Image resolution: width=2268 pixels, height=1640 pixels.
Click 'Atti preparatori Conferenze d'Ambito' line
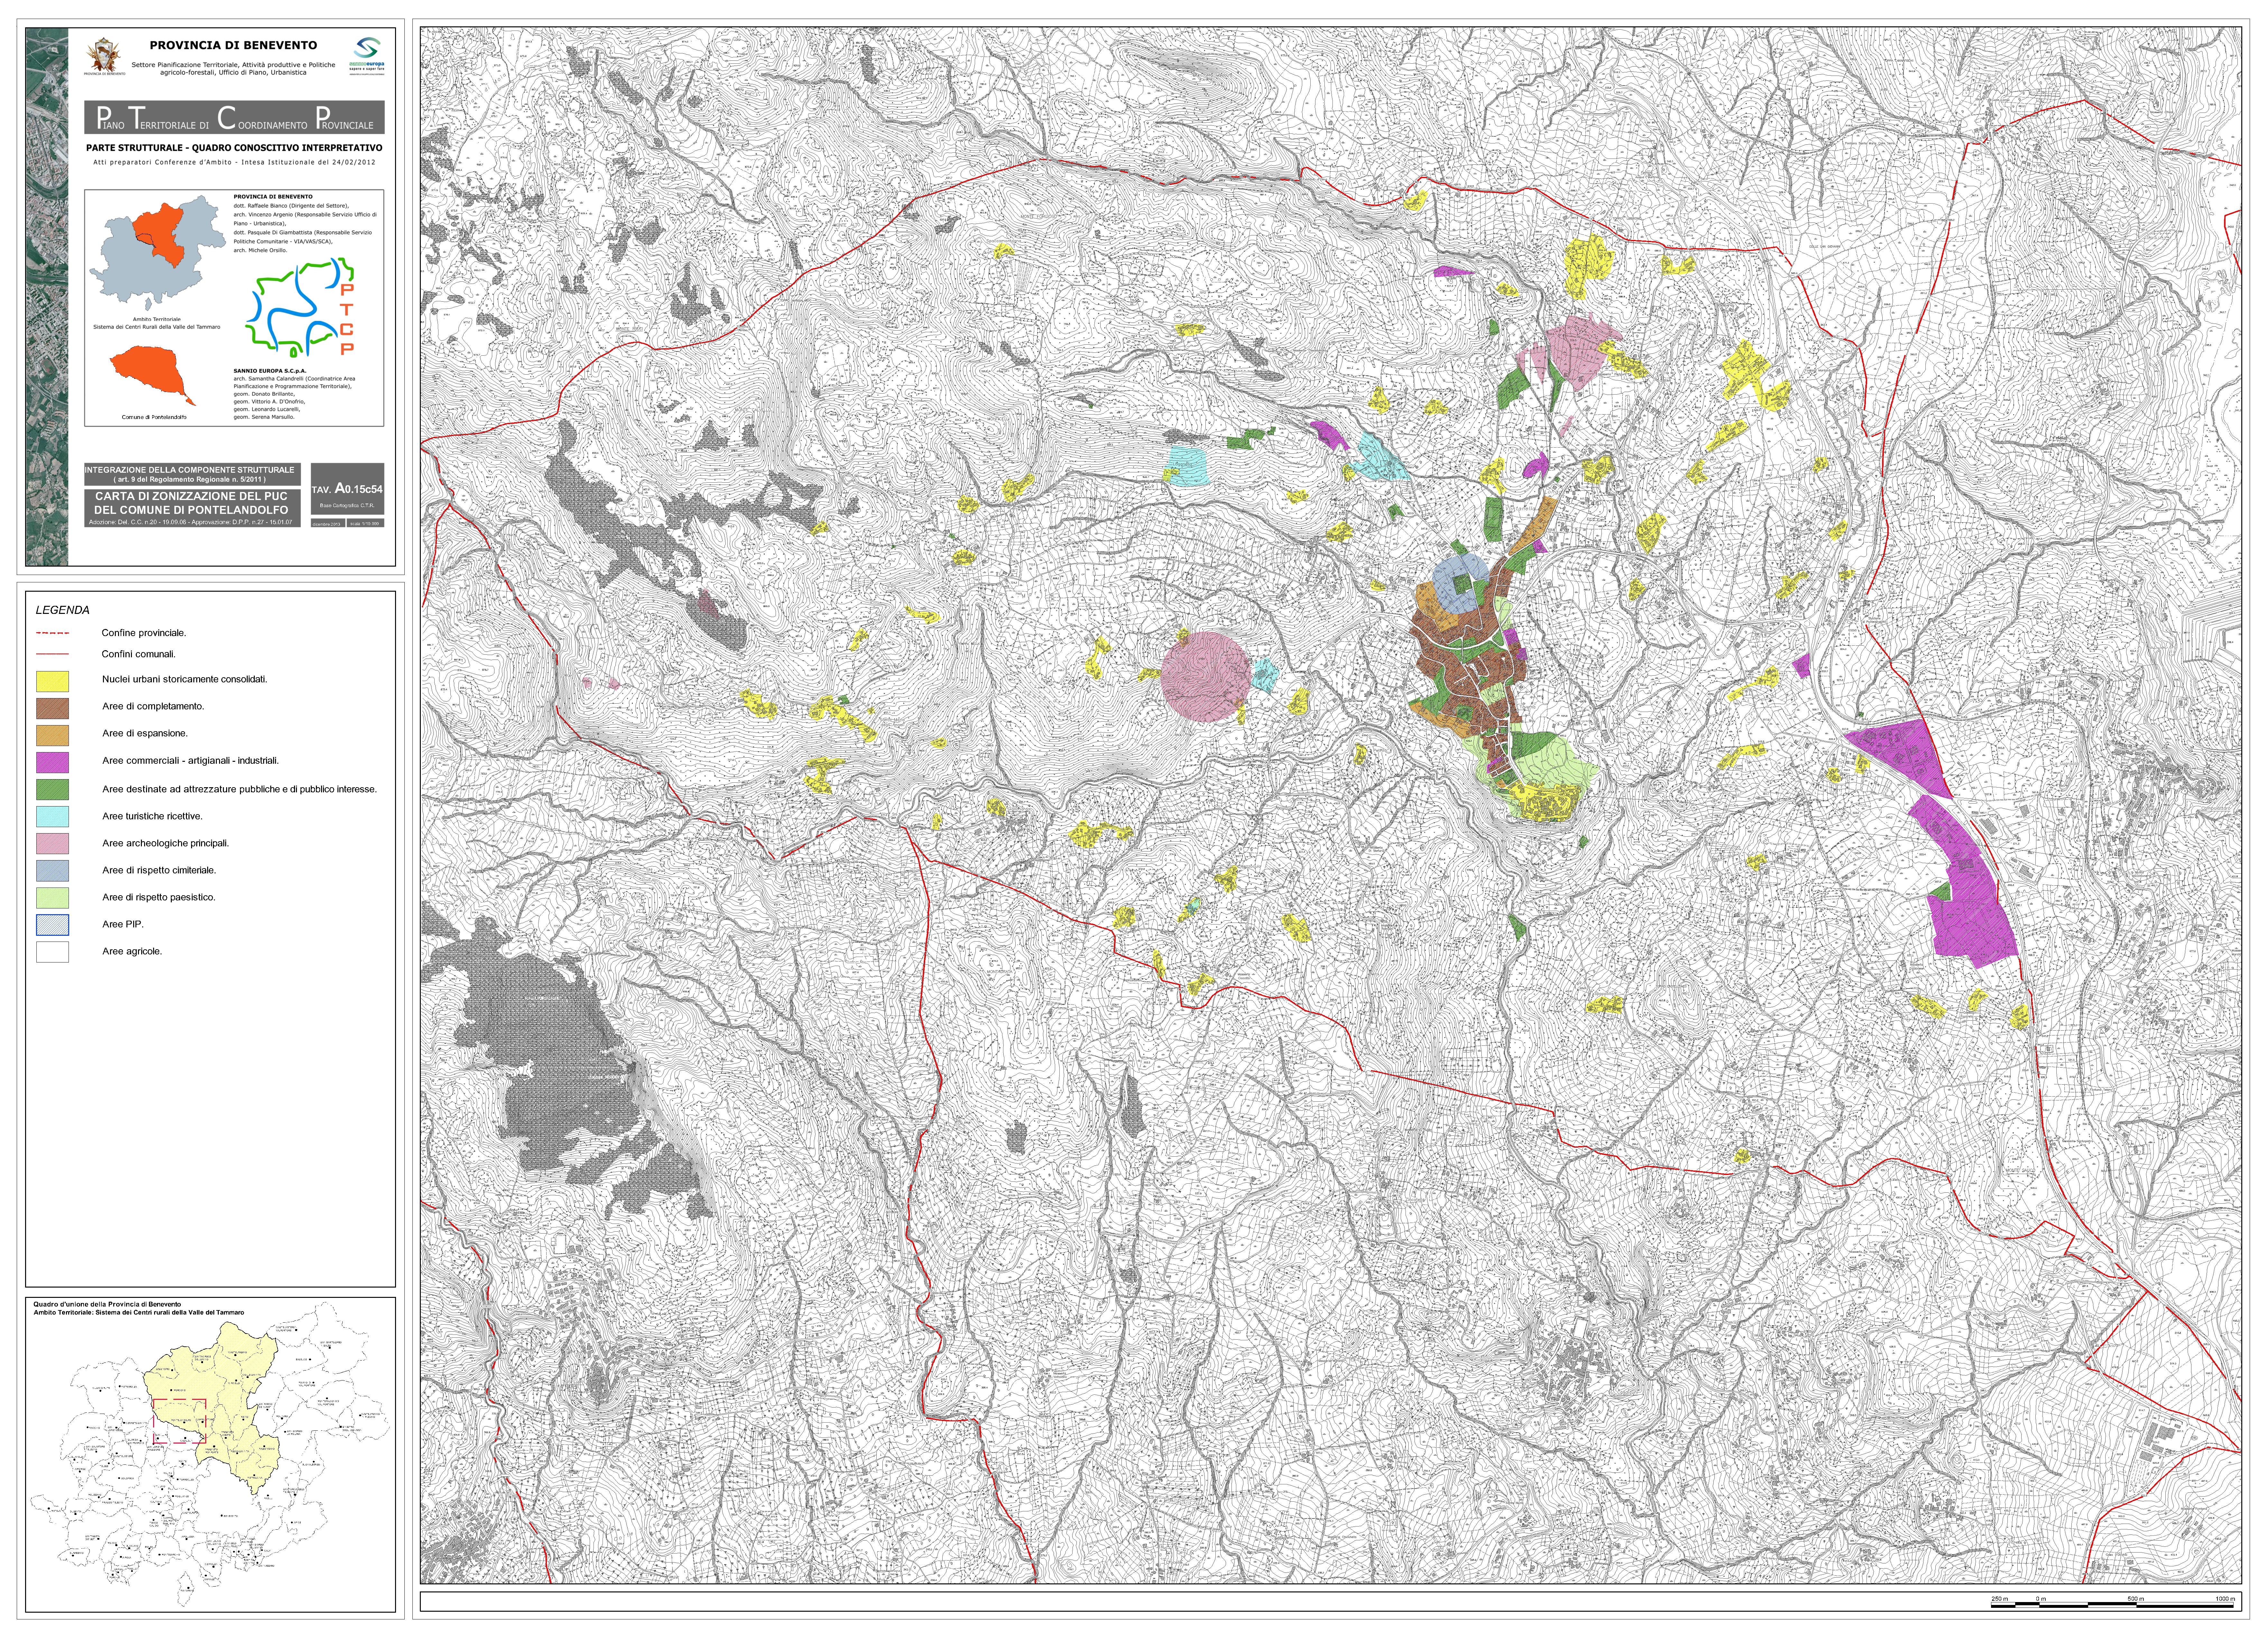tap(234, 162)
